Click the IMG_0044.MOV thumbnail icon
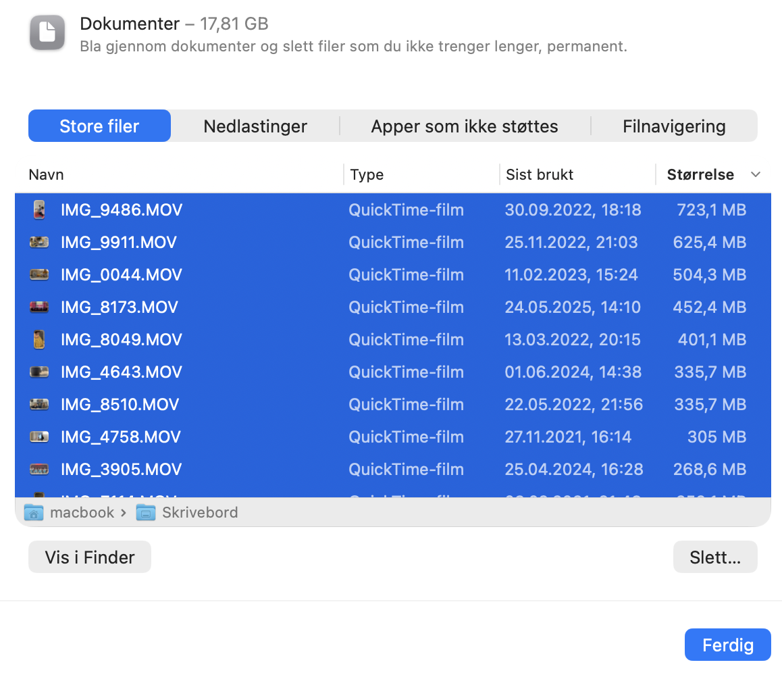Image resolution: width=782 pixels, height=673 pixels. click(39, 275)
